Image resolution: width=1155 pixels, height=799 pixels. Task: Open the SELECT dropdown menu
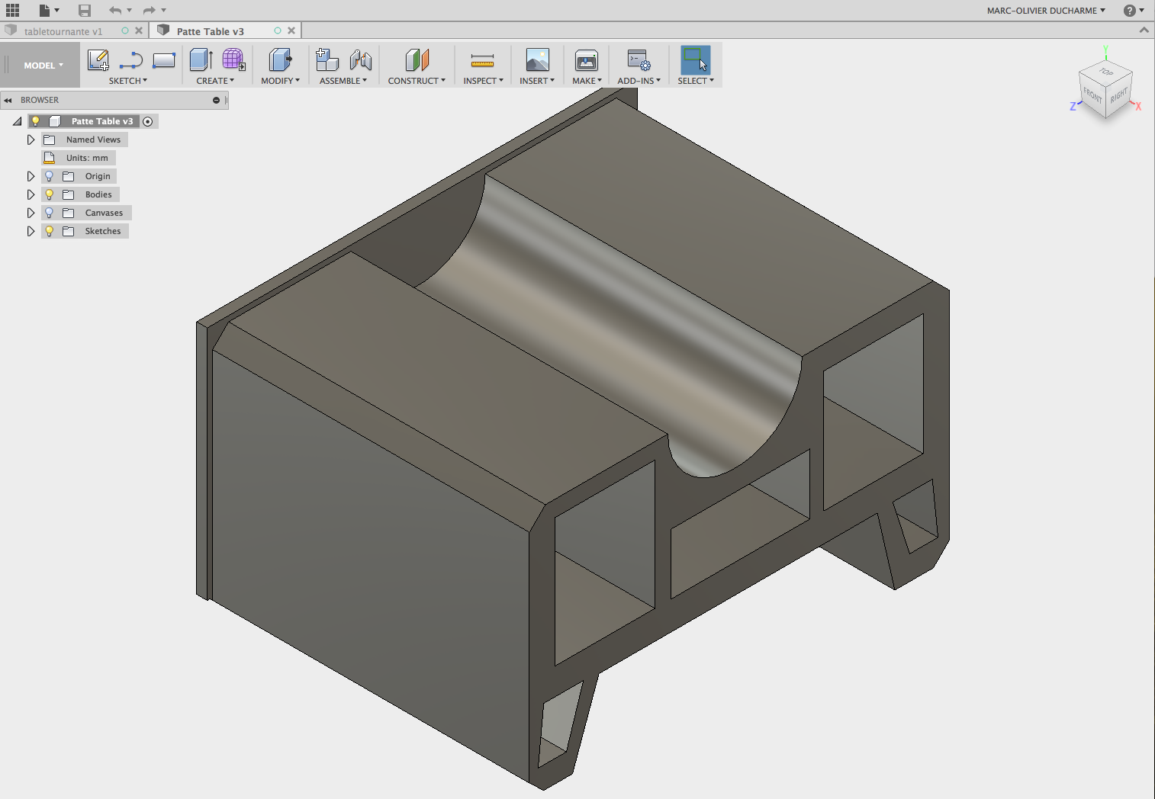tap(696, 81)
